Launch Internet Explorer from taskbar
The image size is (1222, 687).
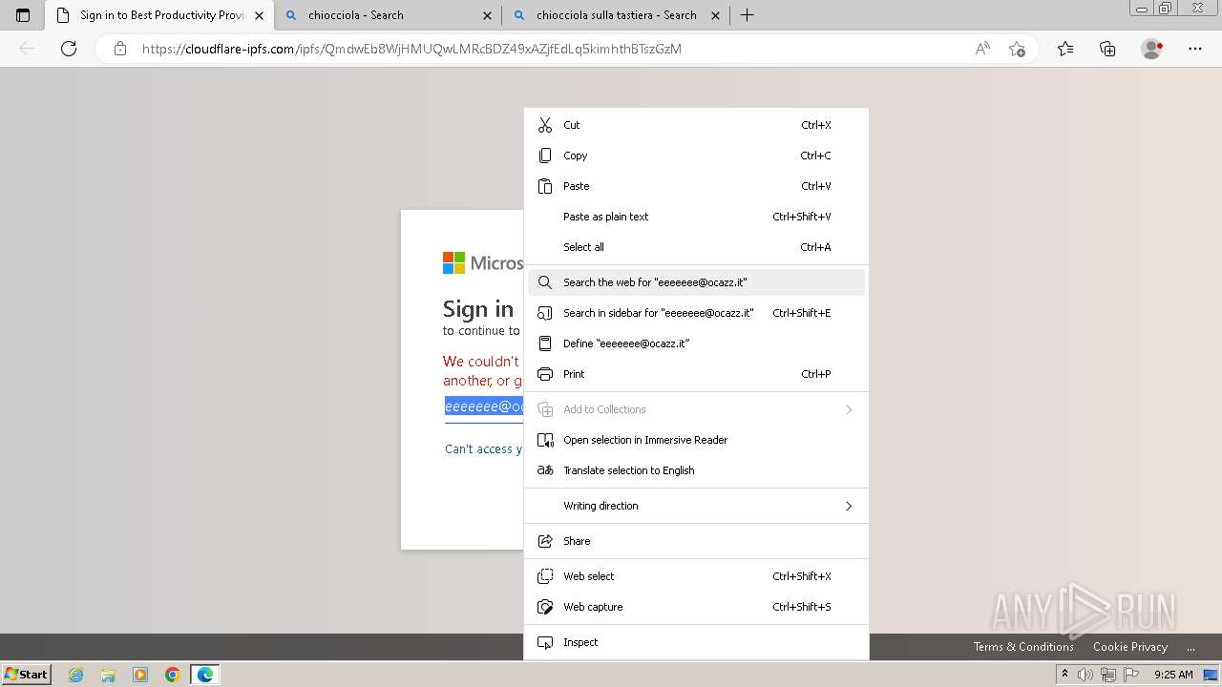[x=76, y=675]
